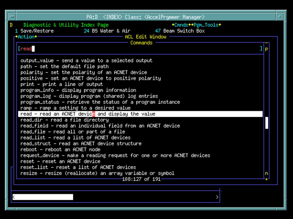Open the Action menu

click(26, 37)
